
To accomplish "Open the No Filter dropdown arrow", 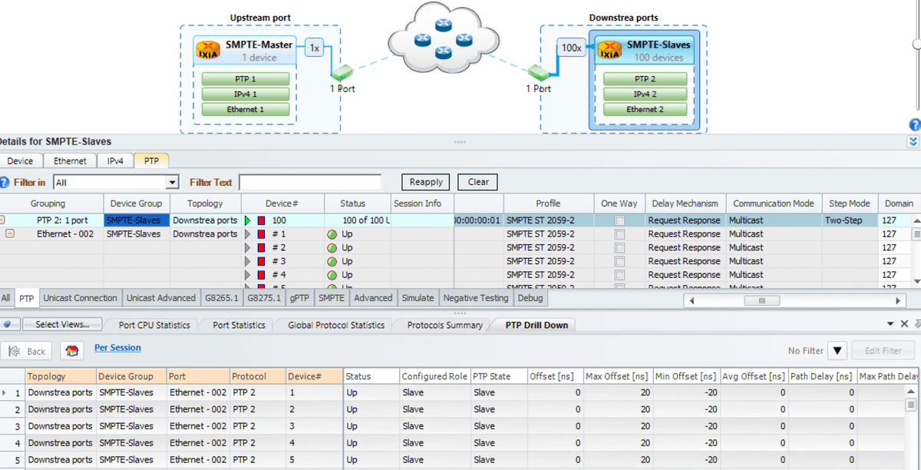I will pos(838,351).
